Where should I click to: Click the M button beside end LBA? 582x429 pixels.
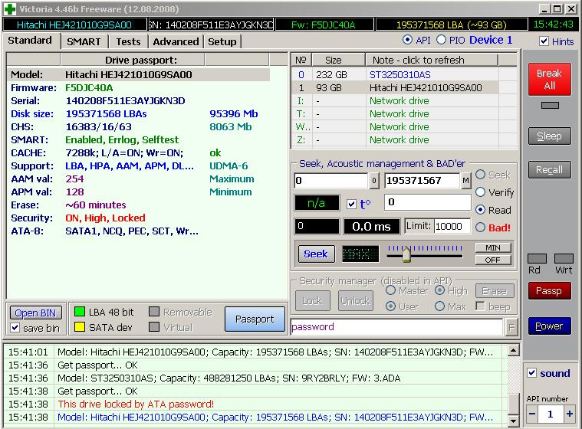pos(465,181)
